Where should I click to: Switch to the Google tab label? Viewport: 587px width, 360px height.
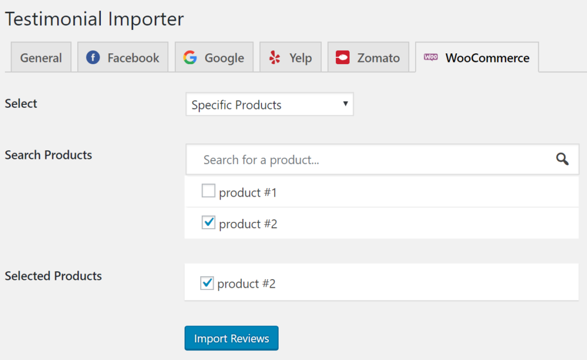[224, 58]
